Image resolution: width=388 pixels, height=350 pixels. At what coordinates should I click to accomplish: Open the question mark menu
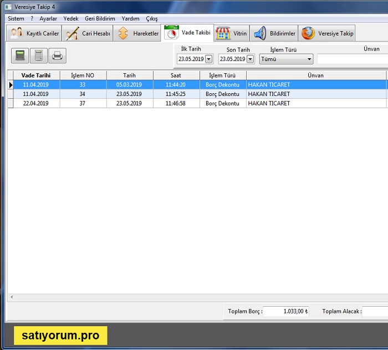(32, 18)
